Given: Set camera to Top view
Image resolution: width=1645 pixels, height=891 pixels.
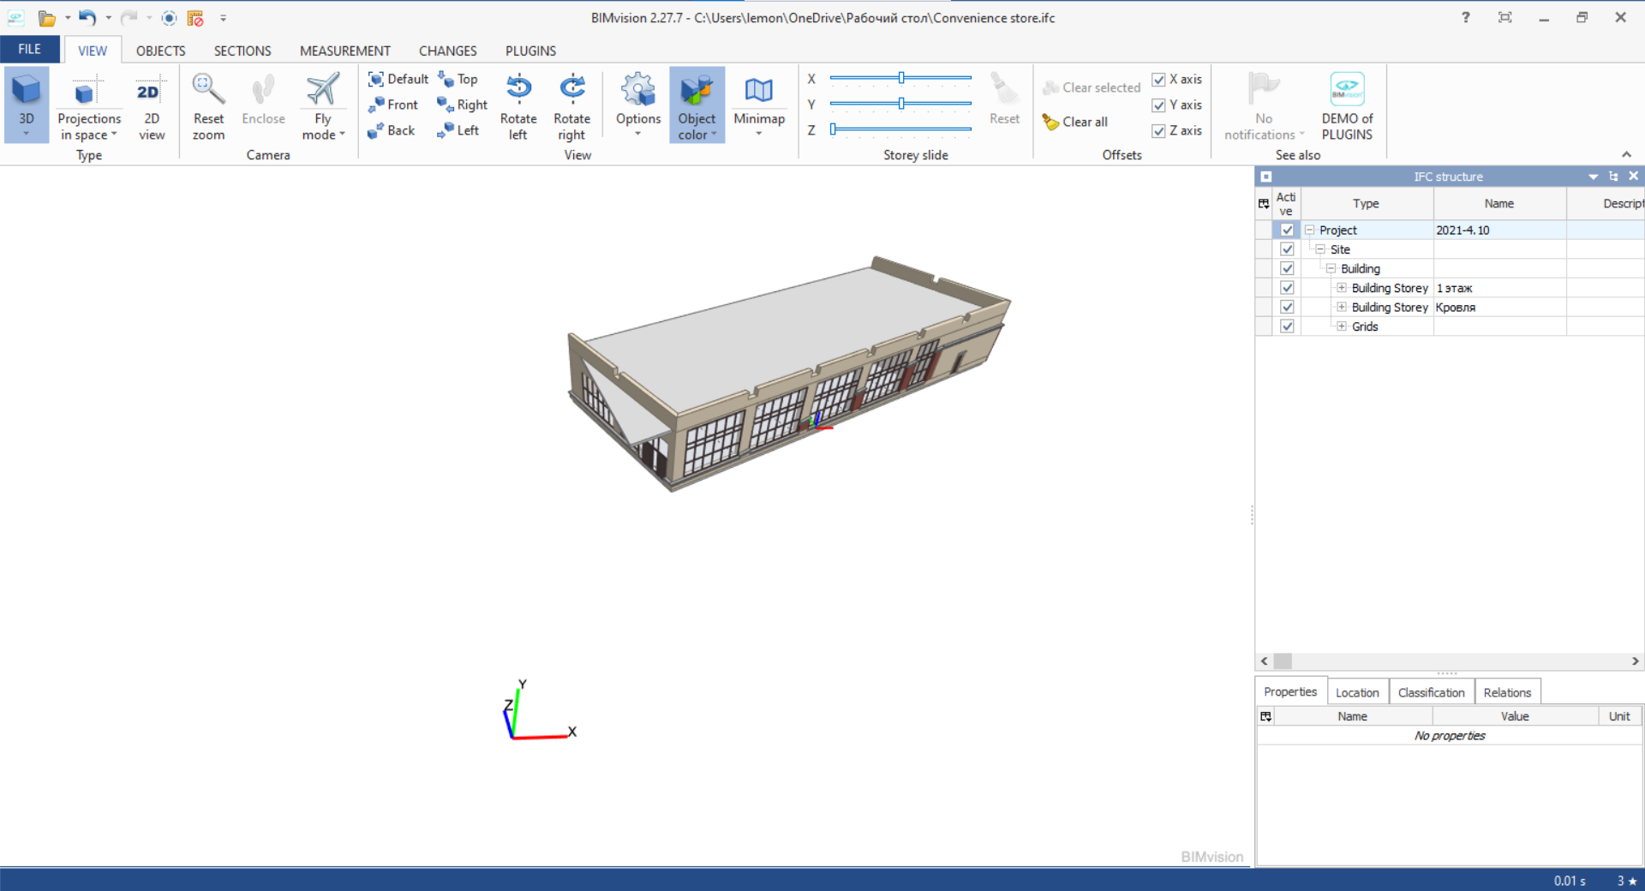Looking at the screenshot, I should pyautogui.click(x=458, y=79).
